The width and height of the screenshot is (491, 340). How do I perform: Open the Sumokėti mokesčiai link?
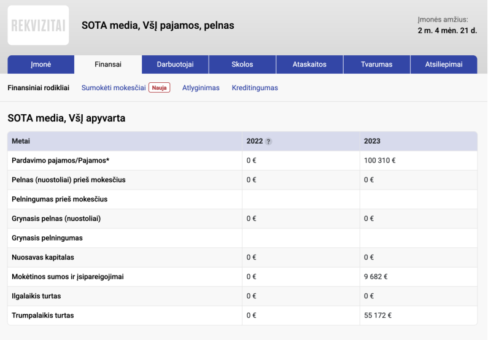[114, 88]
